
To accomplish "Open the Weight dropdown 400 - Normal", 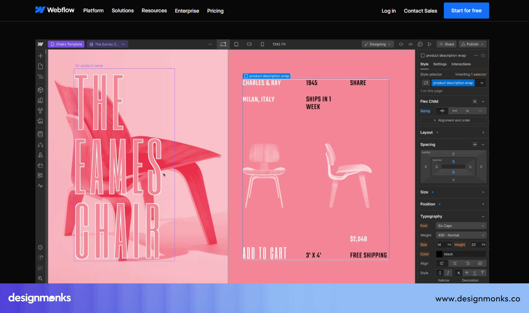I will tap(461, 235).
